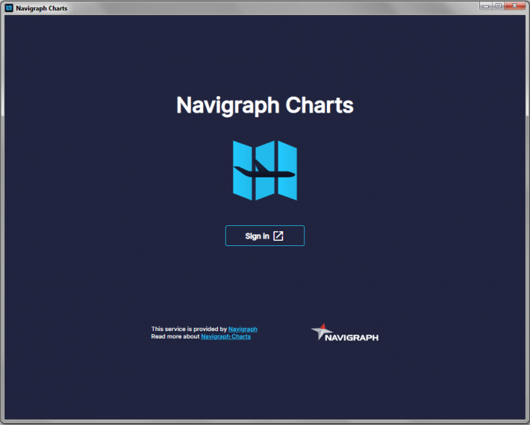Click the Sign in button
Screen dimensions: 530x425
[x=265, y=236]
